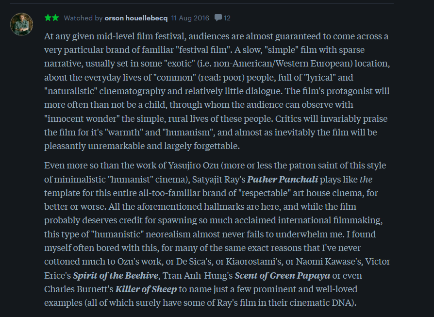Click the name "Yasujiro Ozu" in the review
The height and width of the screenshot is (317, 434).
coord(194,166)
